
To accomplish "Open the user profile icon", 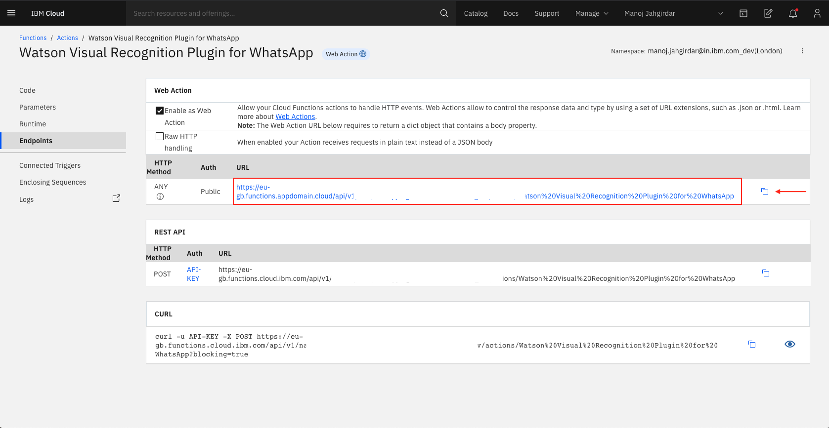I will click(x=817, y=13).
